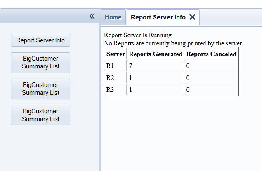Click Report Server Is Running status text
Image resolution: width=262 pixels, height=171 pixels.
pos(138,35)
